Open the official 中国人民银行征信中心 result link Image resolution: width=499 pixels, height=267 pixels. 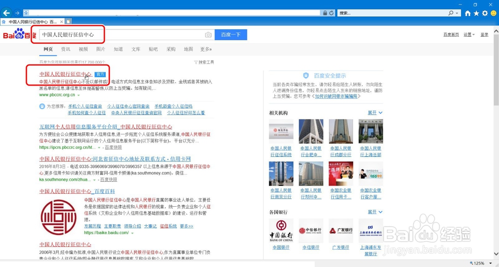[65, 74]
